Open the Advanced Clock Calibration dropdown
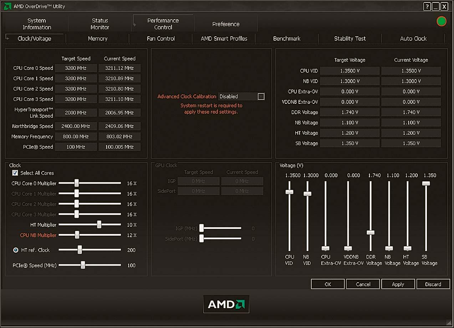The image size is (454, 328). 261,96
